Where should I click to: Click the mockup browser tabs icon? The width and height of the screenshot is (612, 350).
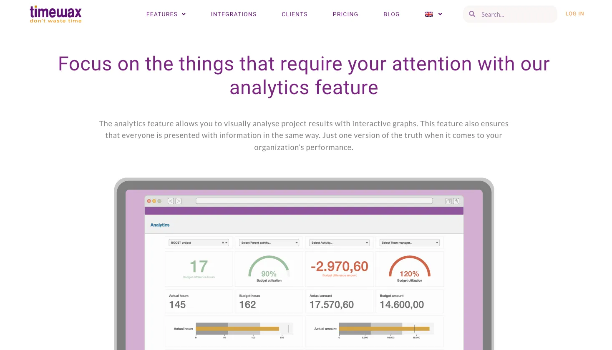tap(448, 201)
